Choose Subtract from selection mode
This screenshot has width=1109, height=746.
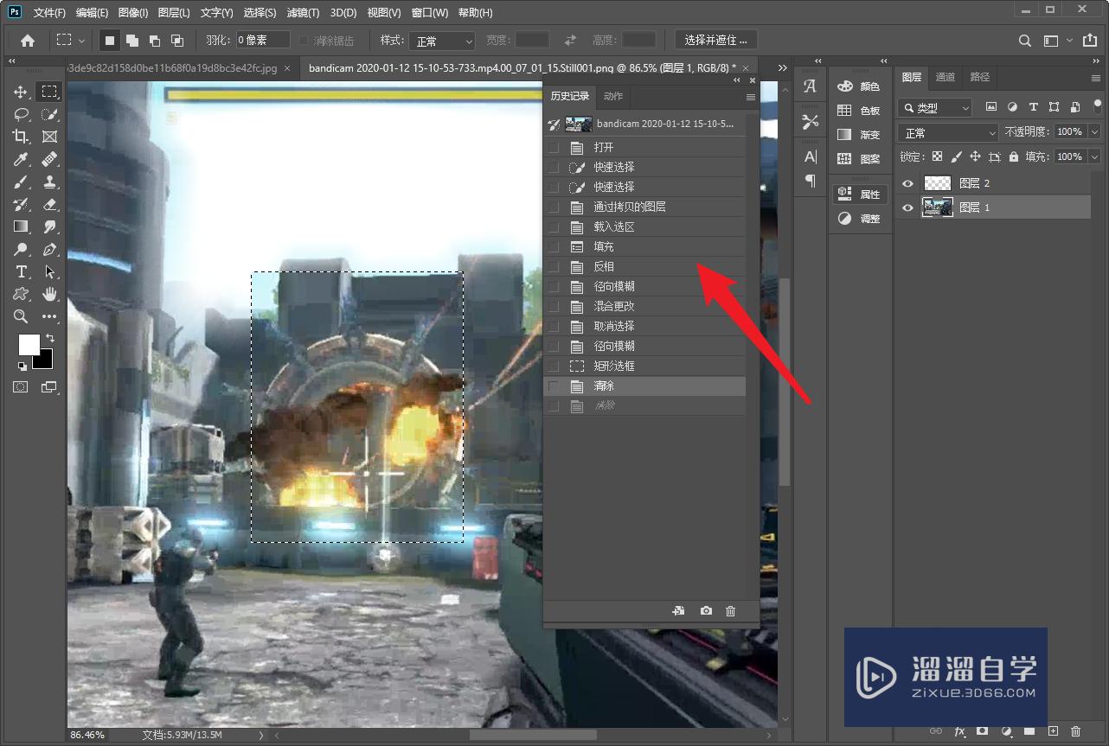pos(154,41)
